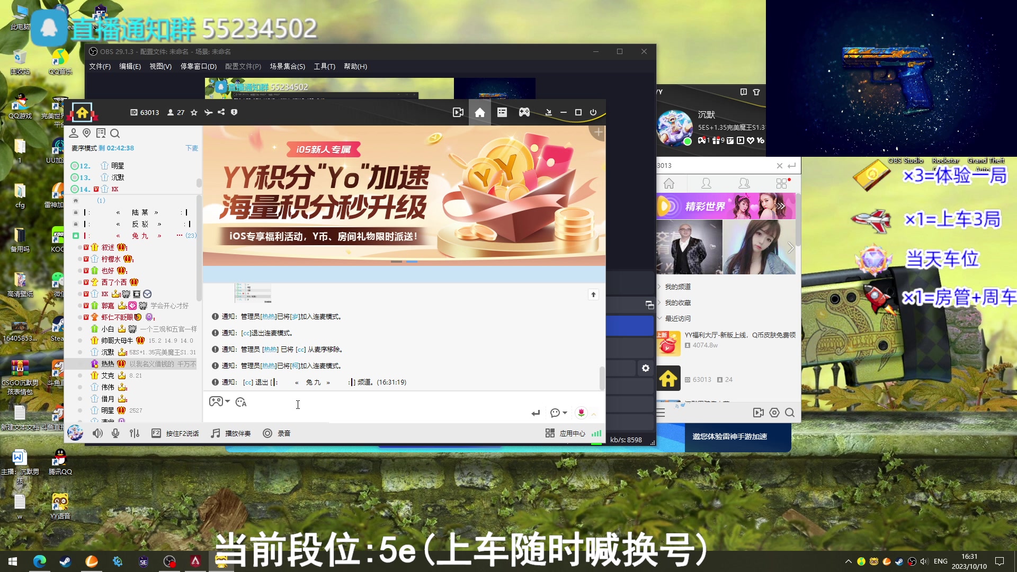This screenshot has width=1017, height=572.
Task: Open 工具(T) menu in OBS
Action: tap(324, 66)
